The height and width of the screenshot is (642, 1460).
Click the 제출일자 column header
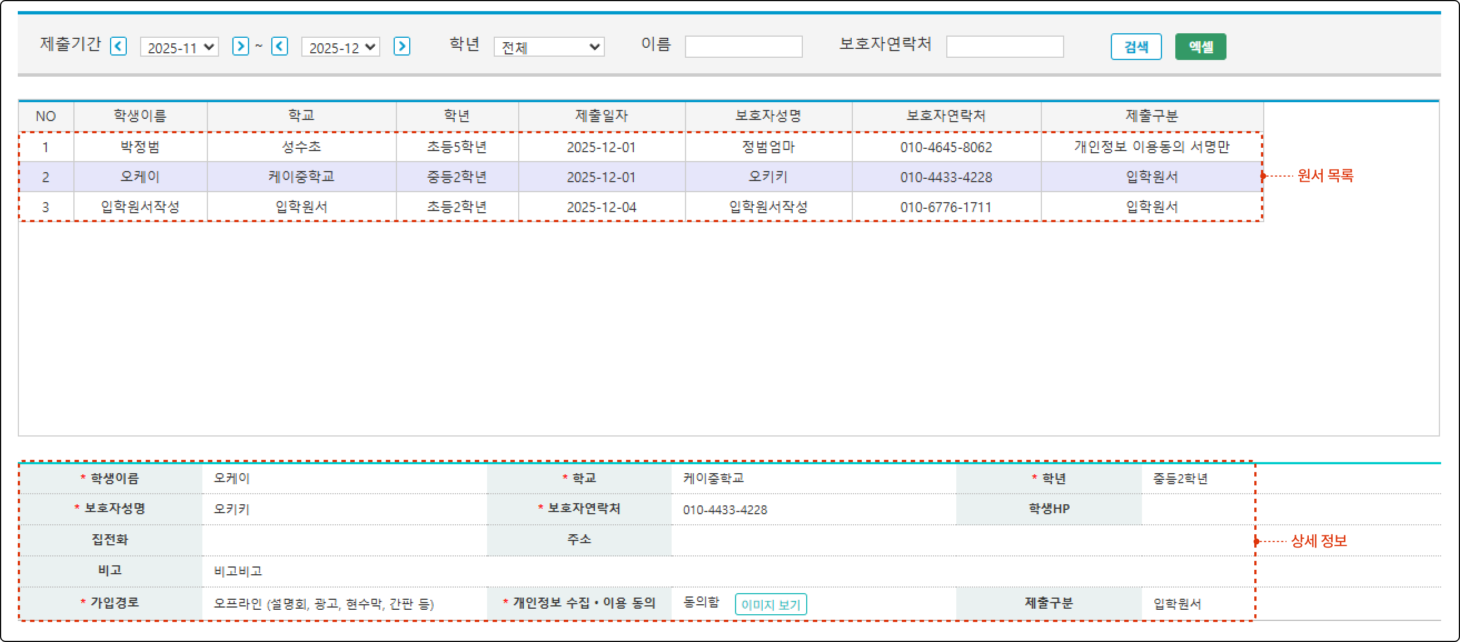tap(602, 116)
